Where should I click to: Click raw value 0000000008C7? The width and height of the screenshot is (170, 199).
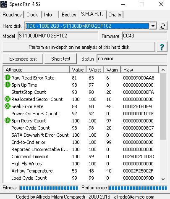pos(139,128)
